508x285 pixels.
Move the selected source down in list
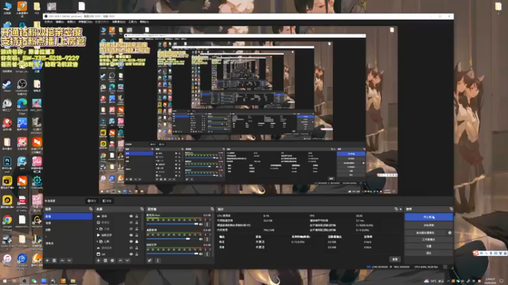coord(128,260)
